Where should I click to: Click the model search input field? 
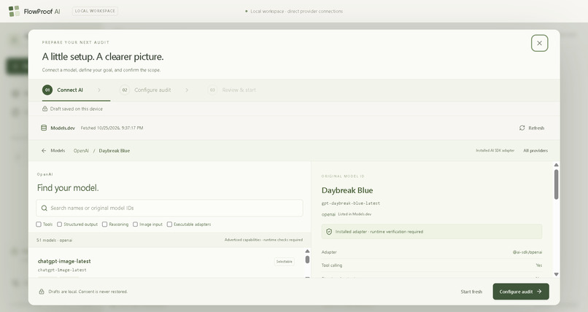point(169,208)
